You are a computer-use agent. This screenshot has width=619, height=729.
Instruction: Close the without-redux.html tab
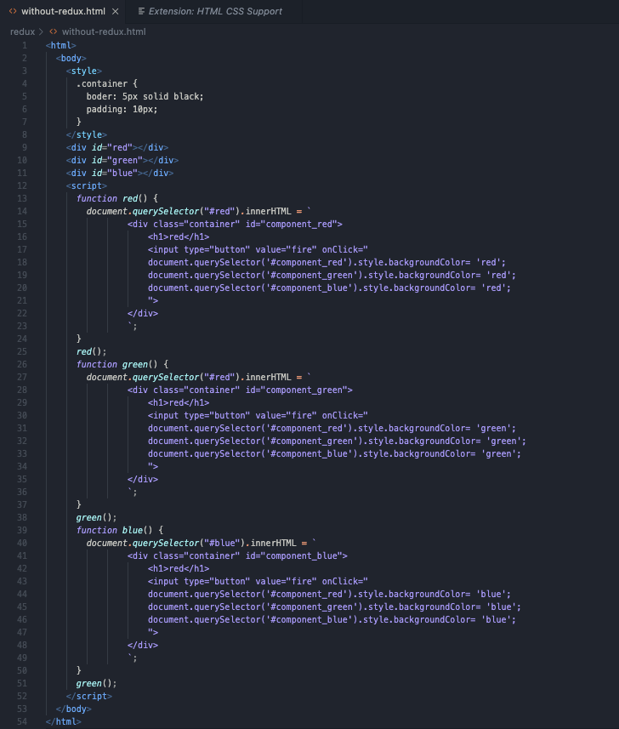click(x=116, y=11)
